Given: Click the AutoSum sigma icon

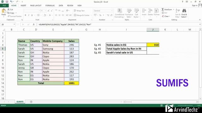Looking at the screenshot, I should click(x=163, y=9).
